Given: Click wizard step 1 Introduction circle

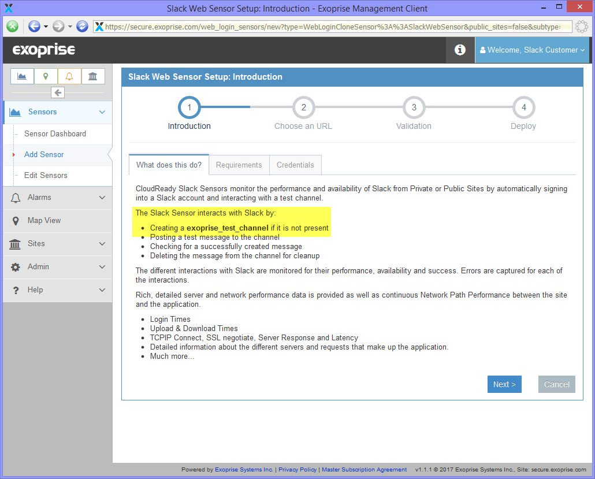Looking at the screenshot, I should 189,107.
